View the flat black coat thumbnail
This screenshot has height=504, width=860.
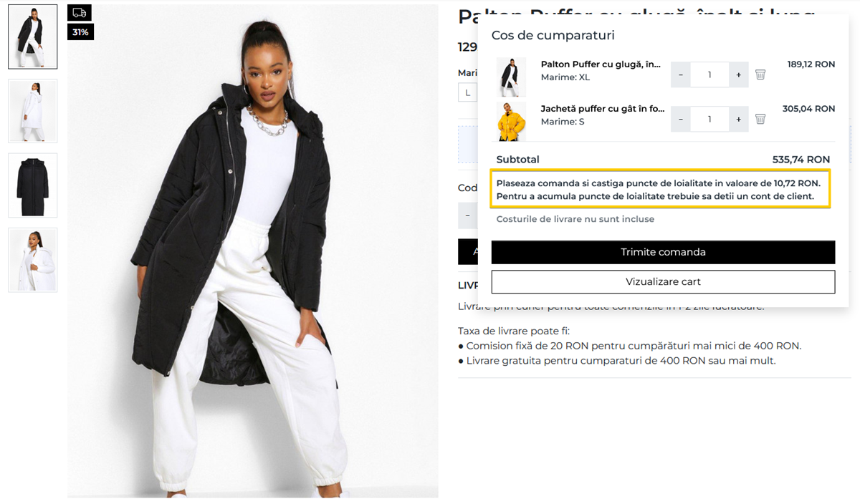(33, 185)
